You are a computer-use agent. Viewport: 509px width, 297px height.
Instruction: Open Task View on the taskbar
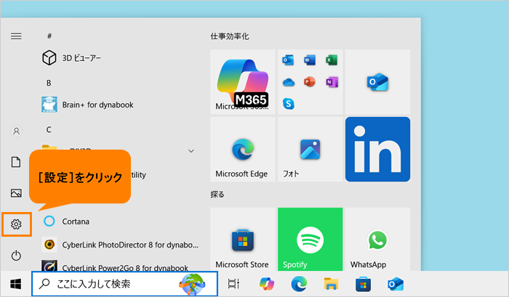pos(233,284)
